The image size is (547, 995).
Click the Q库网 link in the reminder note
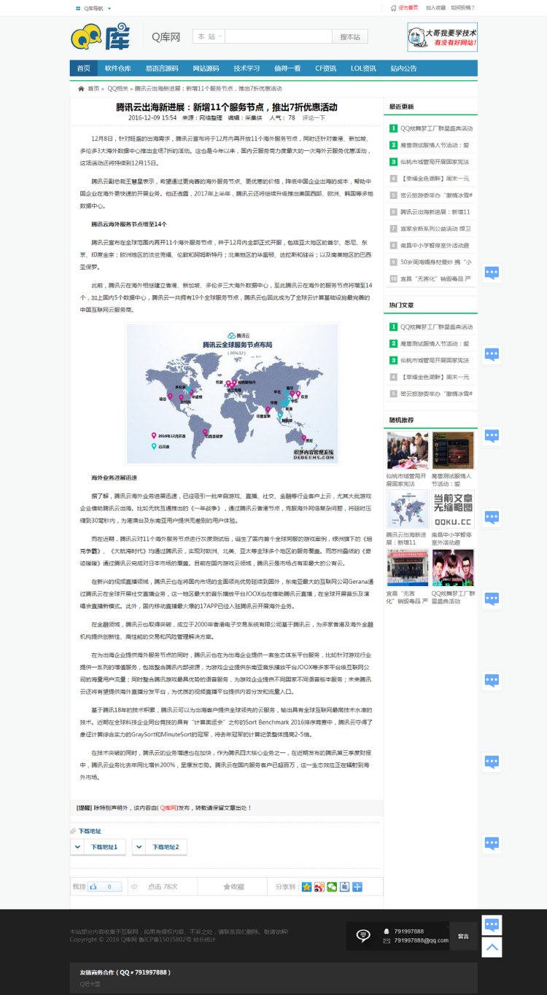pos(168,808)
